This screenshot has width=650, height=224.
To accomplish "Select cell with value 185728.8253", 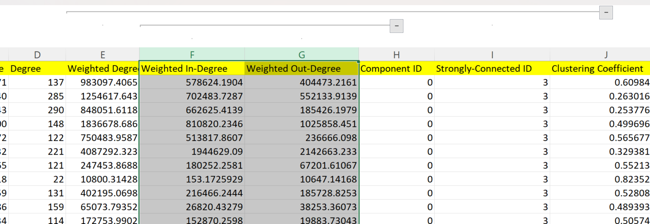I will click(x=302, y=193).
